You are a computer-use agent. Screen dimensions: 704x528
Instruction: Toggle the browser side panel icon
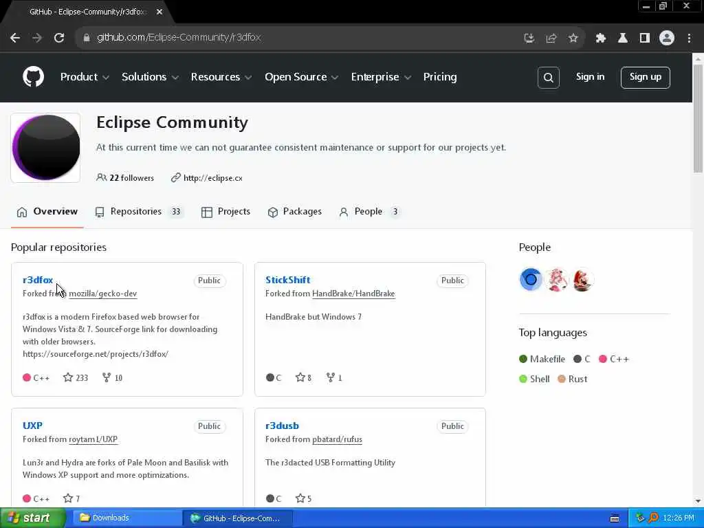pyautogui.click(x=645, y=38)
